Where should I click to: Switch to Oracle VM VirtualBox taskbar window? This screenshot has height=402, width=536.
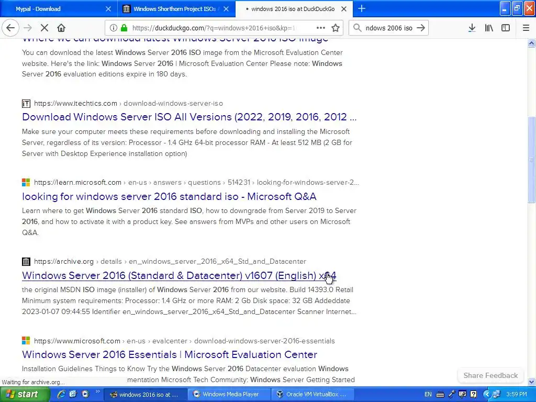pos(312,395)
